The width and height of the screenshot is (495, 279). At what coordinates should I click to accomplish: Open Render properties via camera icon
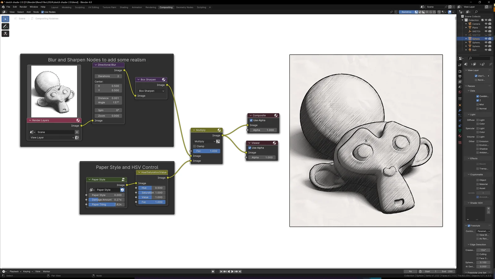460,71
